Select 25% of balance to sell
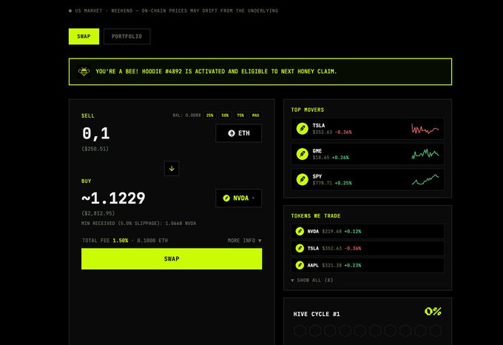503x345 pixels. [x=210, y=115]
